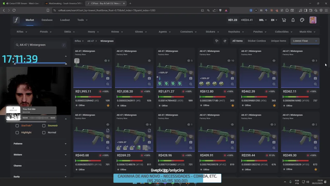The image size is (330, 186).
Task: Inspect the R$409.91 AK-47 in game
Action: [x=232, y=136]
